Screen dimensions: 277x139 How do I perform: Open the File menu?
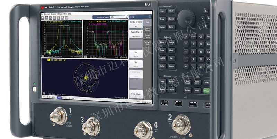tap(42, 14)
